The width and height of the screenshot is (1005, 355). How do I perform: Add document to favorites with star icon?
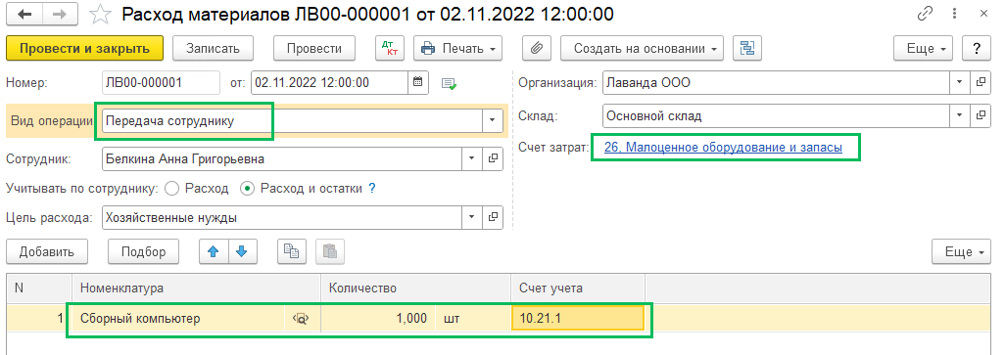pyautogui.click(x=99, y=14)
